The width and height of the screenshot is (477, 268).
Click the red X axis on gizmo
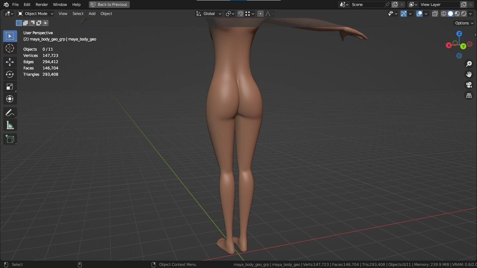pyautogui.click(x=449, y=45)
